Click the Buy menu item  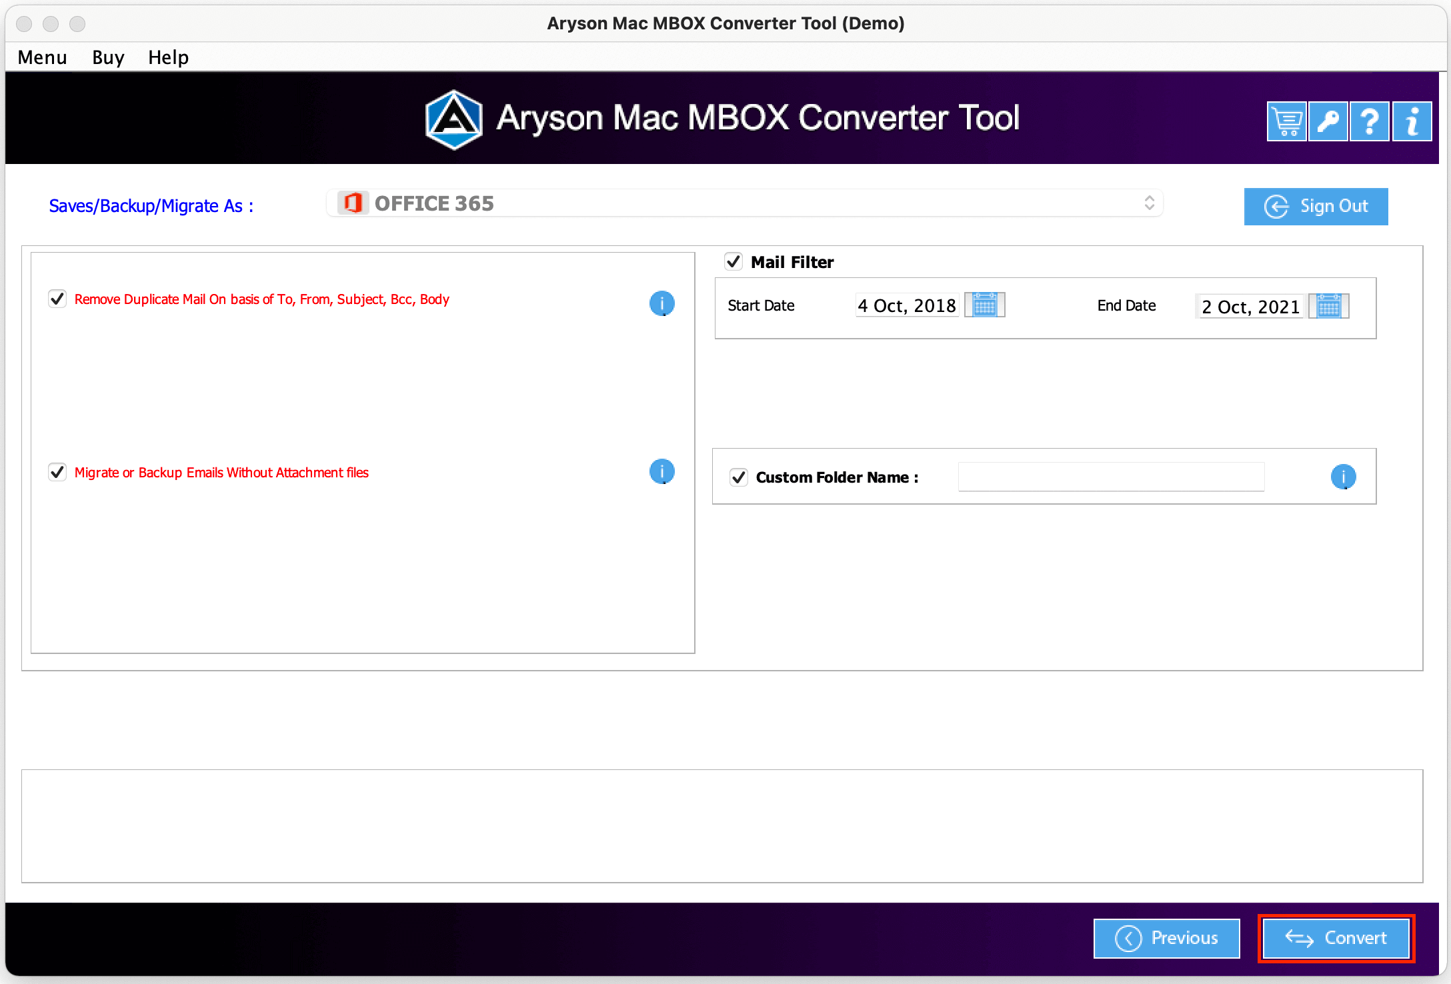pyautogui.click(x=107, y=56)
